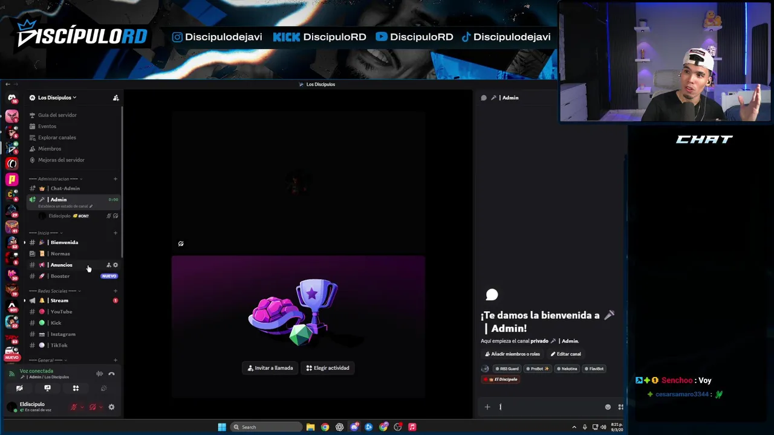Click the taskbar Search box

click(x=266, y=427)
